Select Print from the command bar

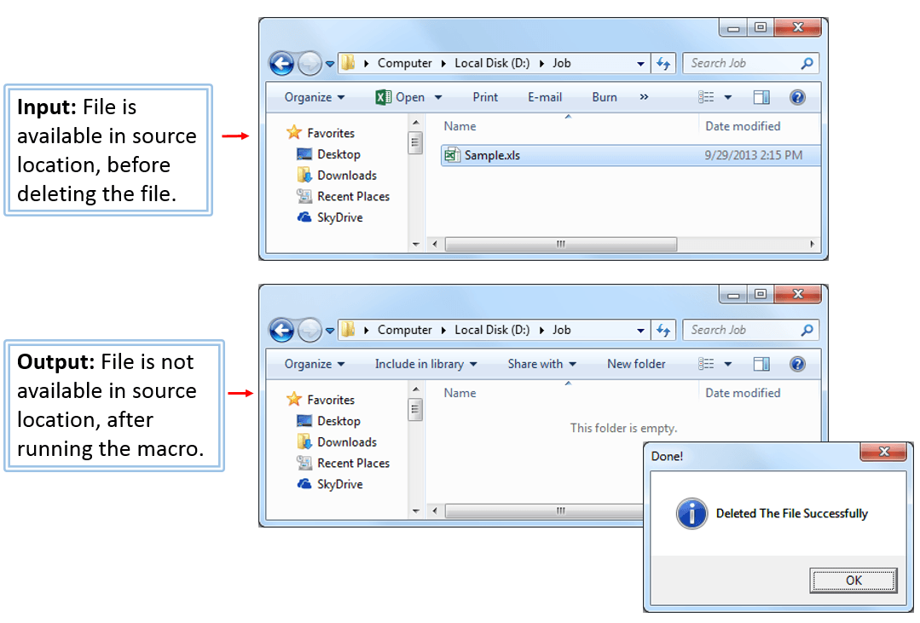click(484, 96)
